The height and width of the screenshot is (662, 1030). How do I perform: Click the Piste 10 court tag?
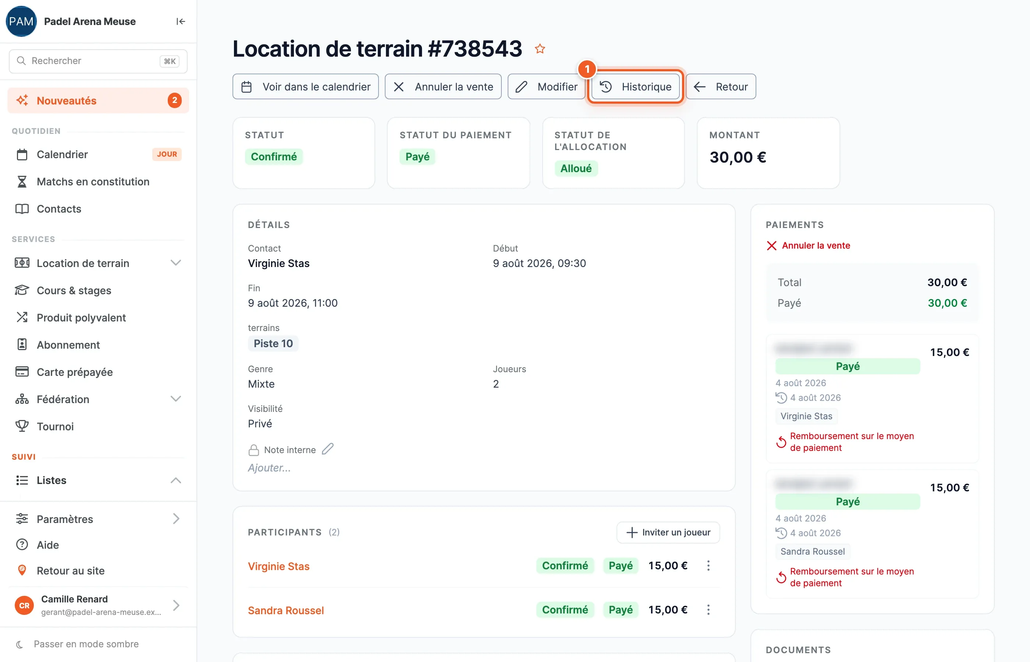click(273, 344)
